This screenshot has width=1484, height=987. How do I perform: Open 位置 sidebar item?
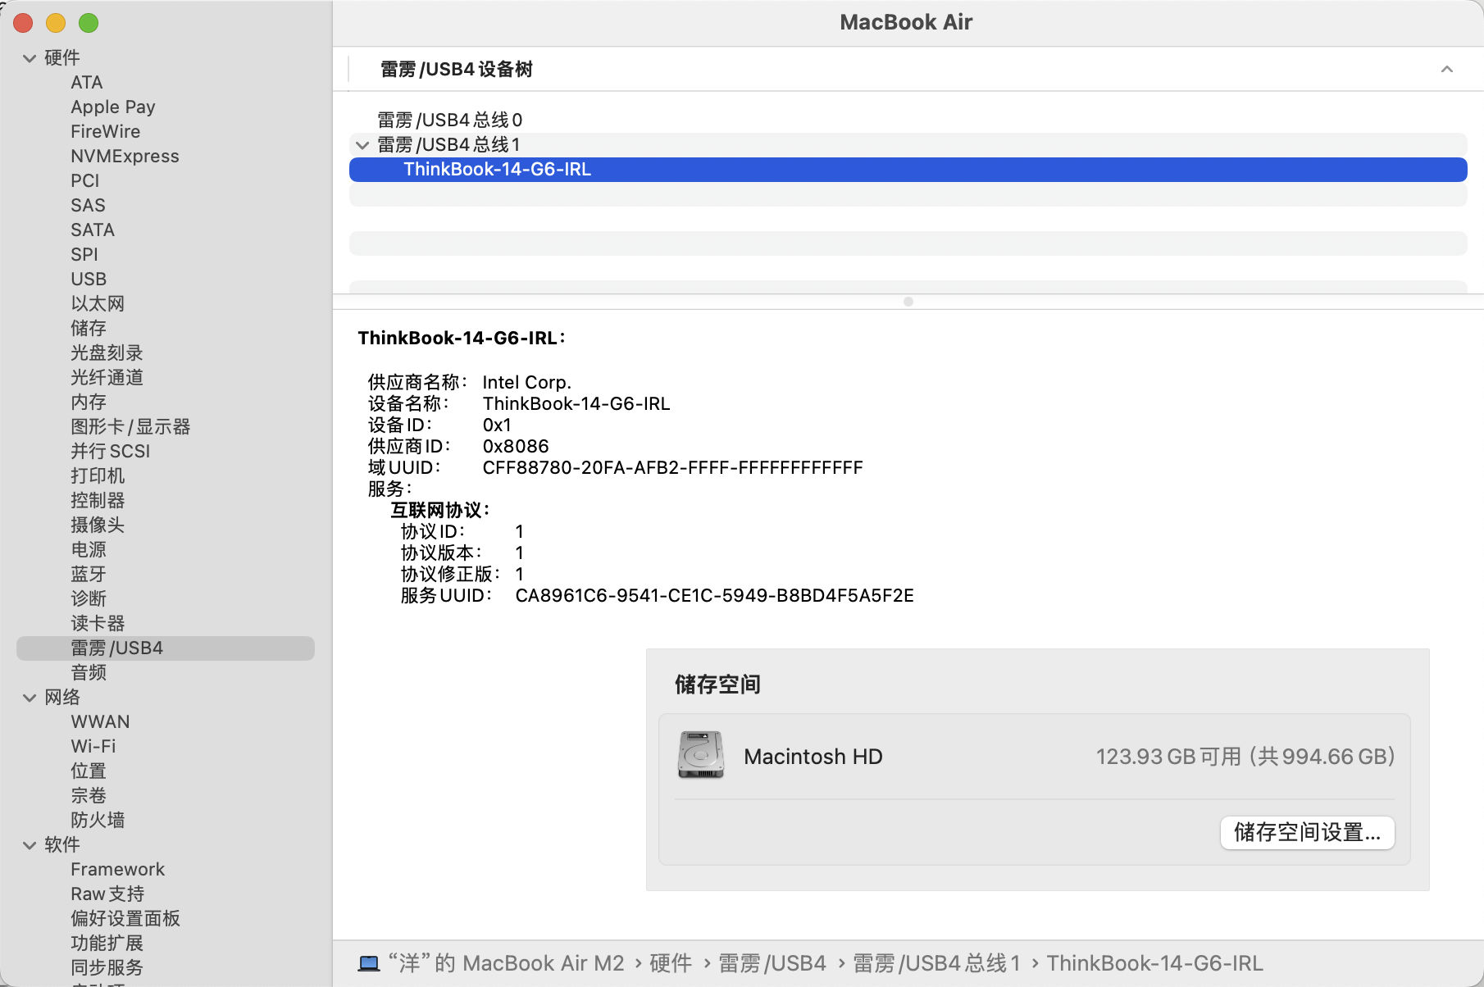(89, 771)
